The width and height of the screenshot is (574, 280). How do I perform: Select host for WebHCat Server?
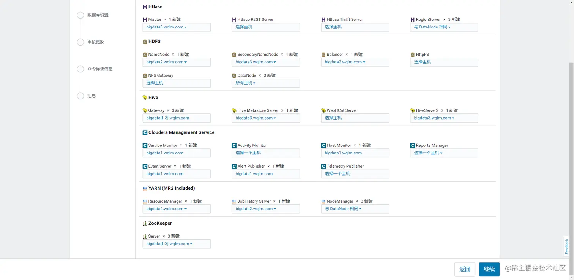point(355,118)
